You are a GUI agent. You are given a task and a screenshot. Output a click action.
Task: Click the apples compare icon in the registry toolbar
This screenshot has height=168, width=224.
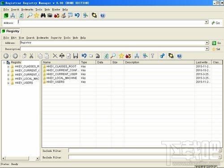click(128, 56)
